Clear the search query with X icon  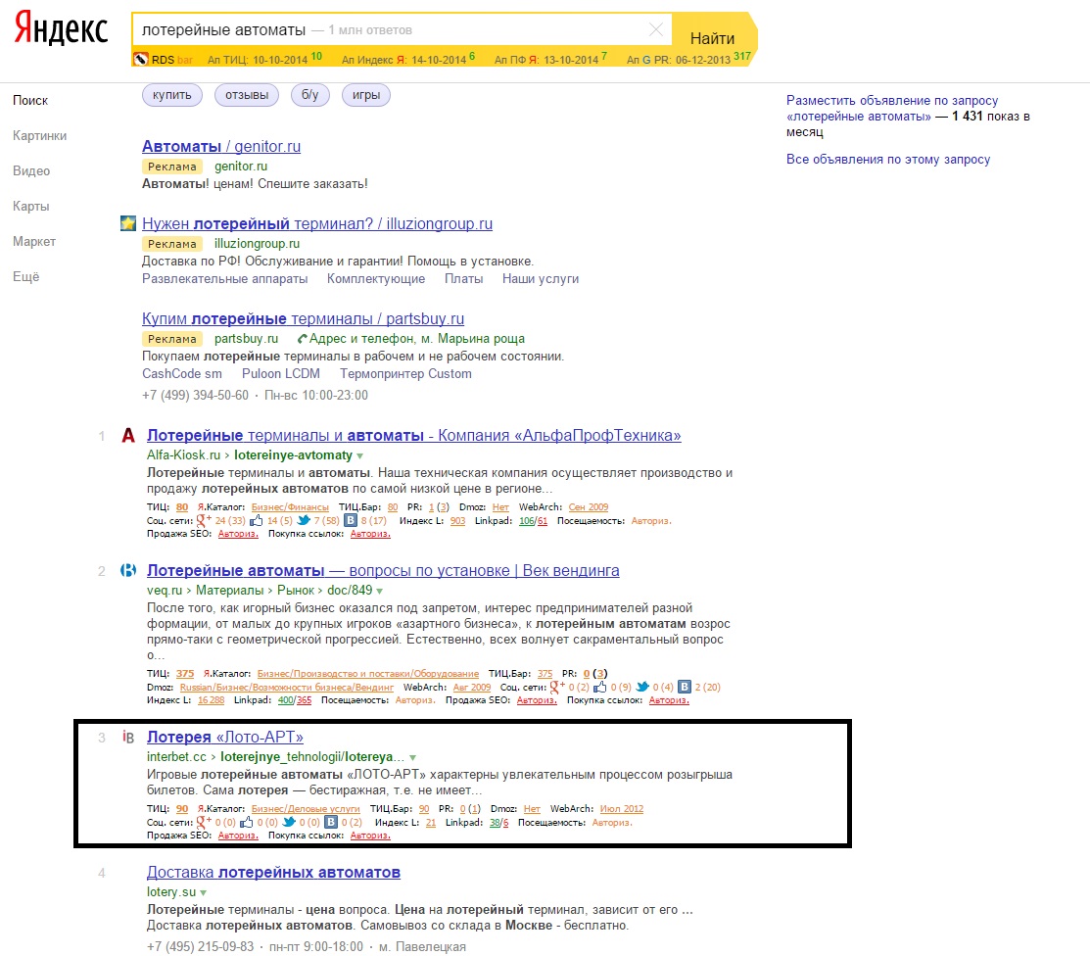(655, 29)
